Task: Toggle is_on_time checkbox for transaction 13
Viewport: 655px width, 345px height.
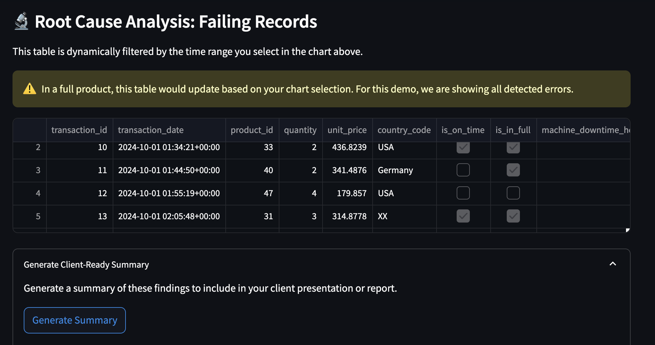Action: [463, 216]
